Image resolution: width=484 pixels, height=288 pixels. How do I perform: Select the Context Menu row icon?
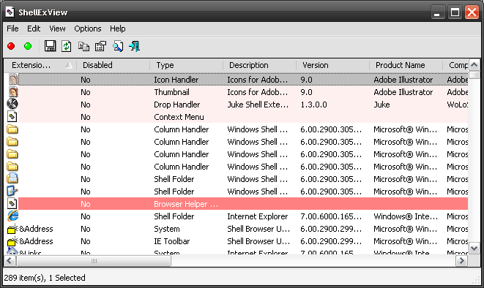coord(12,117)
